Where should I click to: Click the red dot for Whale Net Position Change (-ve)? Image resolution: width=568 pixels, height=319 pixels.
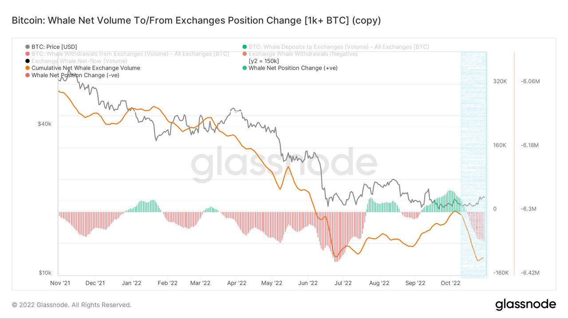point(28,75)
